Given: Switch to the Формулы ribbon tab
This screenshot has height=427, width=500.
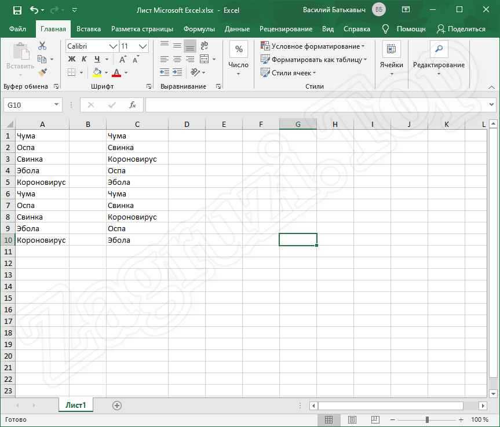Looking at the screenshot, I should coord(199,29).
